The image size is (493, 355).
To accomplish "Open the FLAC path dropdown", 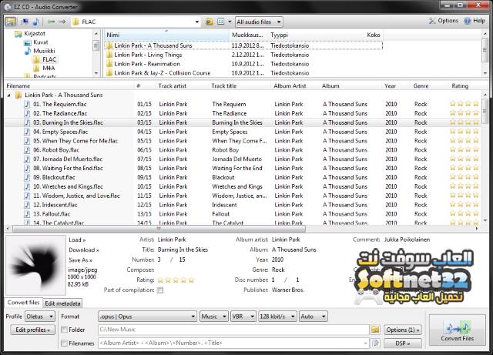I will coord(197,22).
